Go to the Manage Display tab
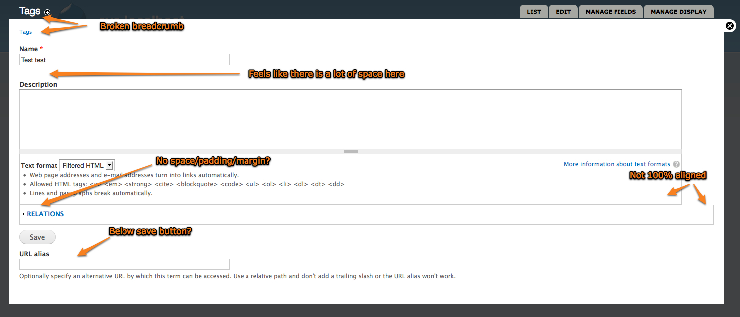740x317 pixels. click(x=679, y=12)
